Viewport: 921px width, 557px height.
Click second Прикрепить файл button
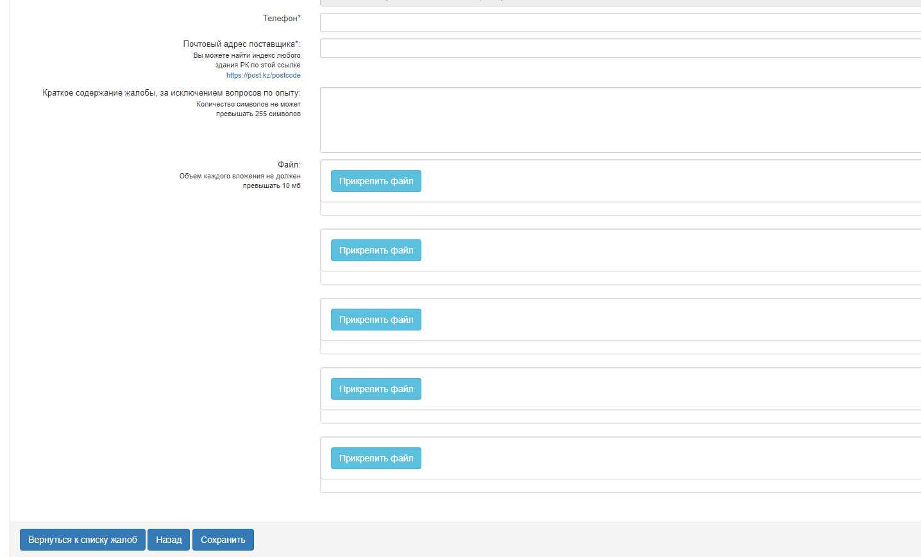tap(376, 250)
